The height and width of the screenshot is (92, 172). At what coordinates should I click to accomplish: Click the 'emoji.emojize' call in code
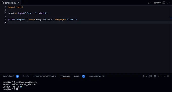point(37,20)
